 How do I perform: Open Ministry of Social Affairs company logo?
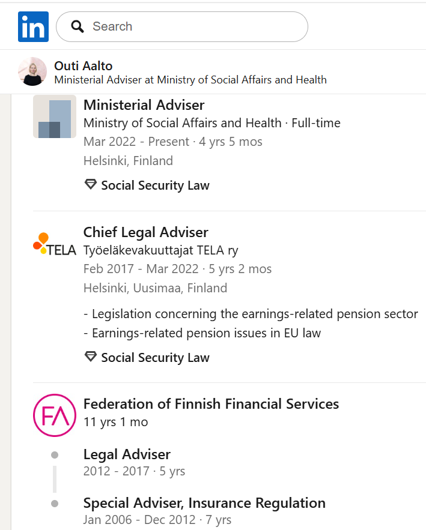click(x=55, y=116)
